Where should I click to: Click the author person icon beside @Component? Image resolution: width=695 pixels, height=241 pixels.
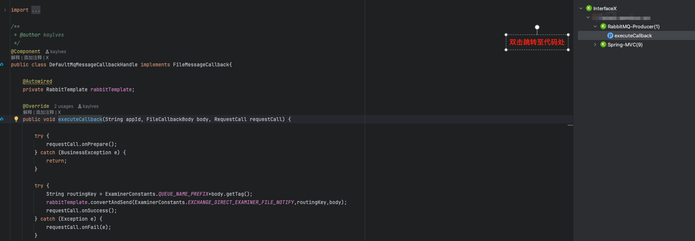click(x=47, y=52)
